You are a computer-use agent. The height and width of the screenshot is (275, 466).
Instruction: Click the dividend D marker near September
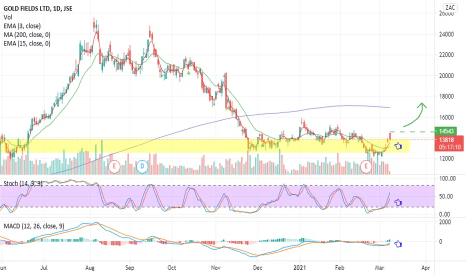coord(142,166)
